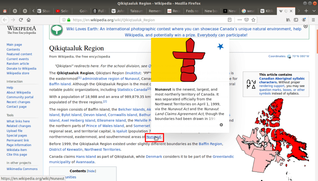Open page actions three-dot menu

[x=239, y=20]
